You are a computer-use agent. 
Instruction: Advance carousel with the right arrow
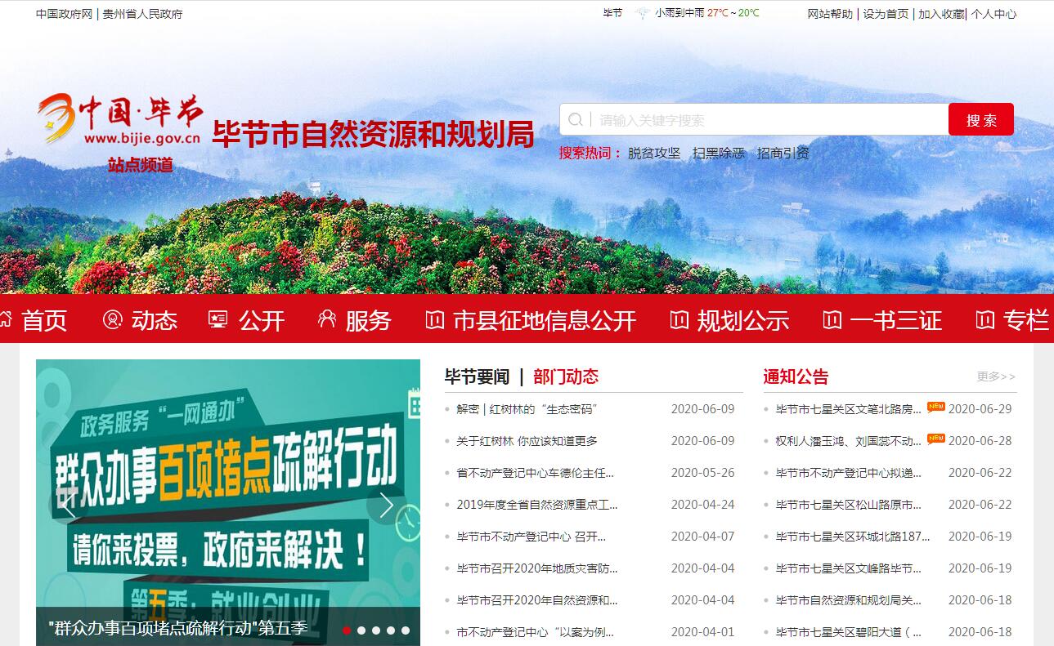click(x=386, y=506)
